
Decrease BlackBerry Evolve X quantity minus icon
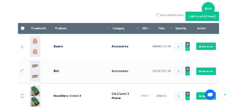point(187,98)
